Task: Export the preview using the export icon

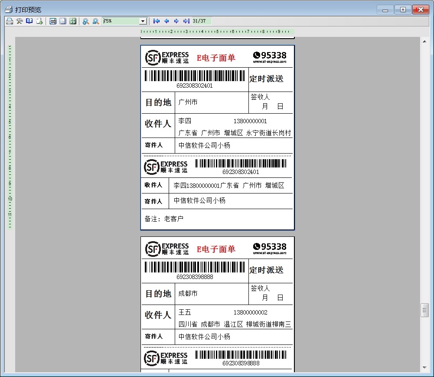Action: [39, 21]
